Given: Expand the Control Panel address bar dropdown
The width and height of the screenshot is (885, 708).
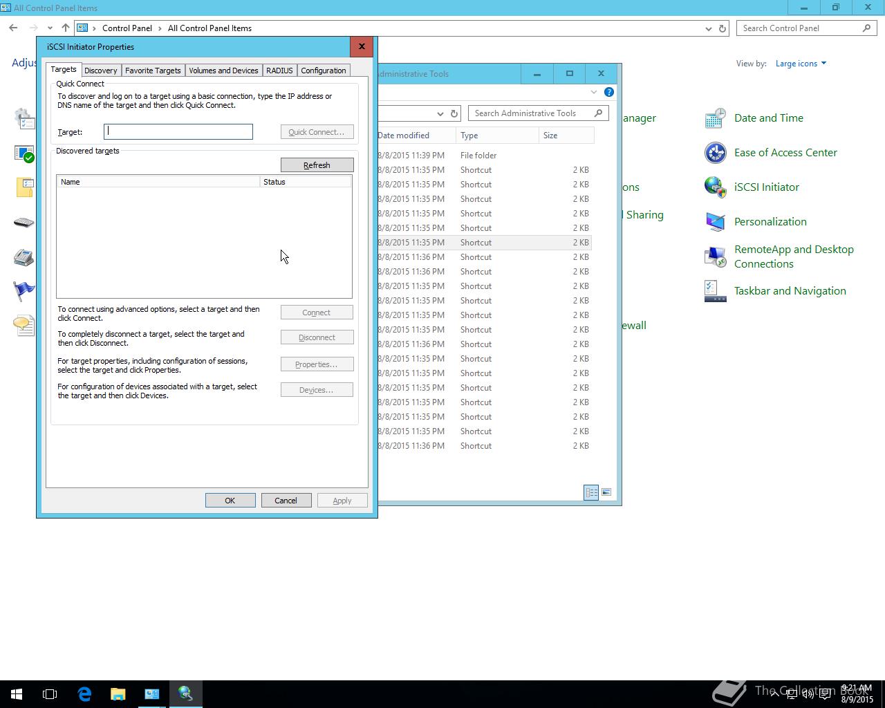Looking at the screenshot, I should click(708, 28).
